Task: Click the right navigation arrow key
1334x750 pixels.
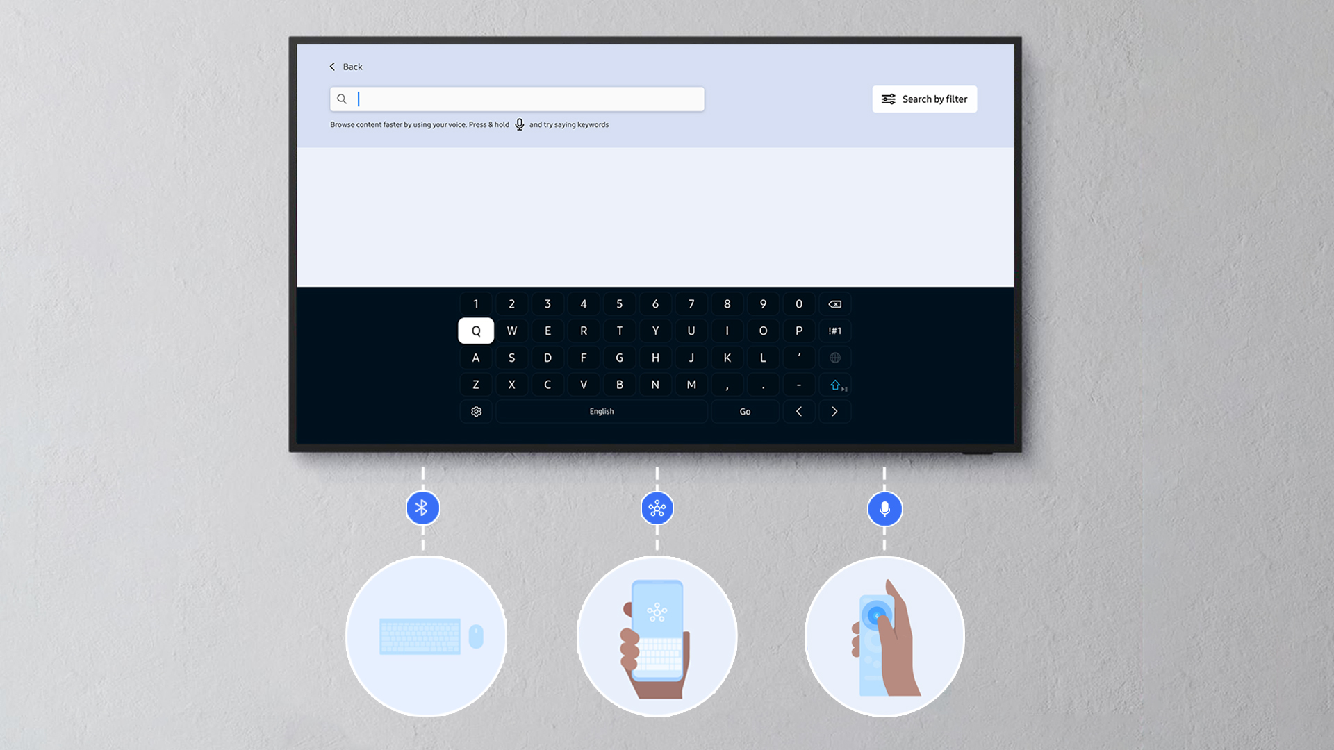Action: [834, 410]
